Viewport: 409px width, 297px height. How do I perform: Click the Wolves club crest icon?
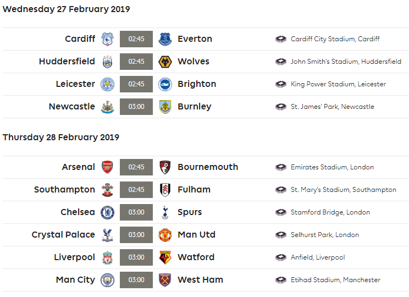pos(165,62)
